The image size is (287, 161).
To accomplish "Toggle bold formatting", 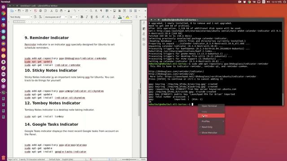I will [82, 17].
